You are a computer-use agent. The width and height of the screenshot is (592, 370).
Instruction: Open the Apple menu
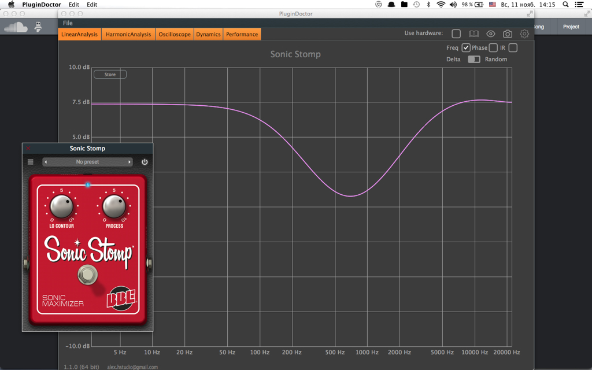[x=12, y=5]
